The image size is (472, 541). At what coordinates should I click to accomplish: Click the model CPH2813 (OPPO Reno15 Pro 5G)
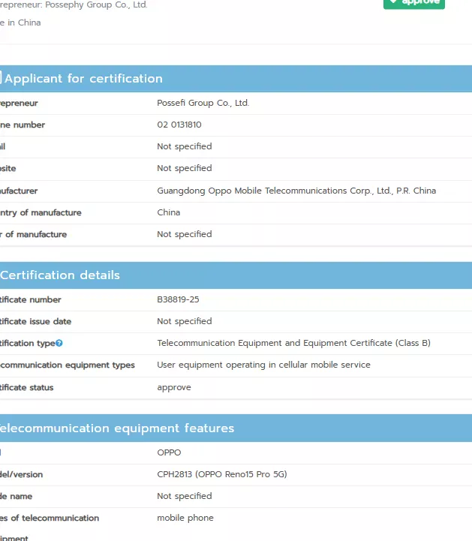(x=221, y=474)
